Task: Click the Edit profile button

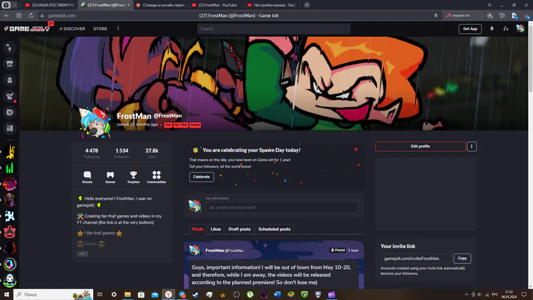Action: coord(420,146)
